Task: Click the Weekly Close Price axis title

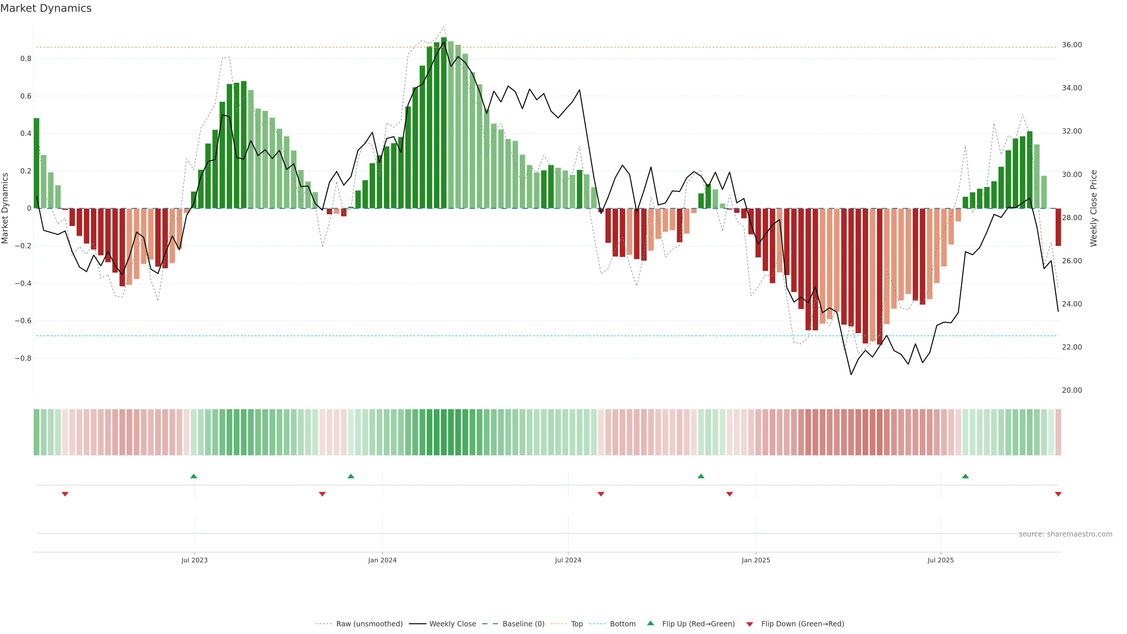Action: pos(1093,208)
